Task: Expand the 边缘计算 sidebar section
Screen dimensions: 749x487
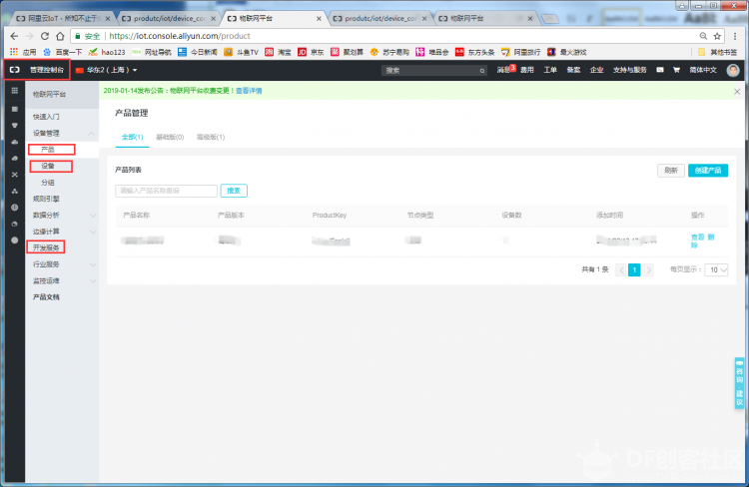Action: point(93,232)
